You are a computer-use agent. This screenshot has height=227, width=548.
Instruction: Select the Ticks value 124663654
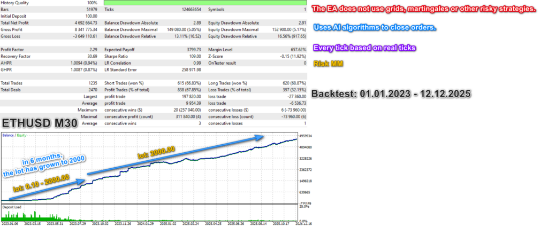click(191, 10)
